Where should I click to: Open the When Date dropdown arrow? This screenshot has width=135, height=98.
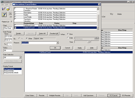pos(98,38)
